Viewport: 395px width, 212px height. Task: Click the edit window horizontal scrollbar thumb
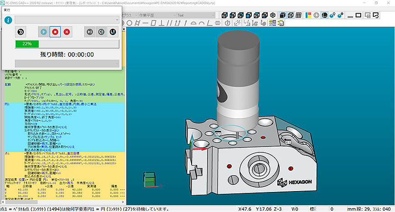[21, 202]
